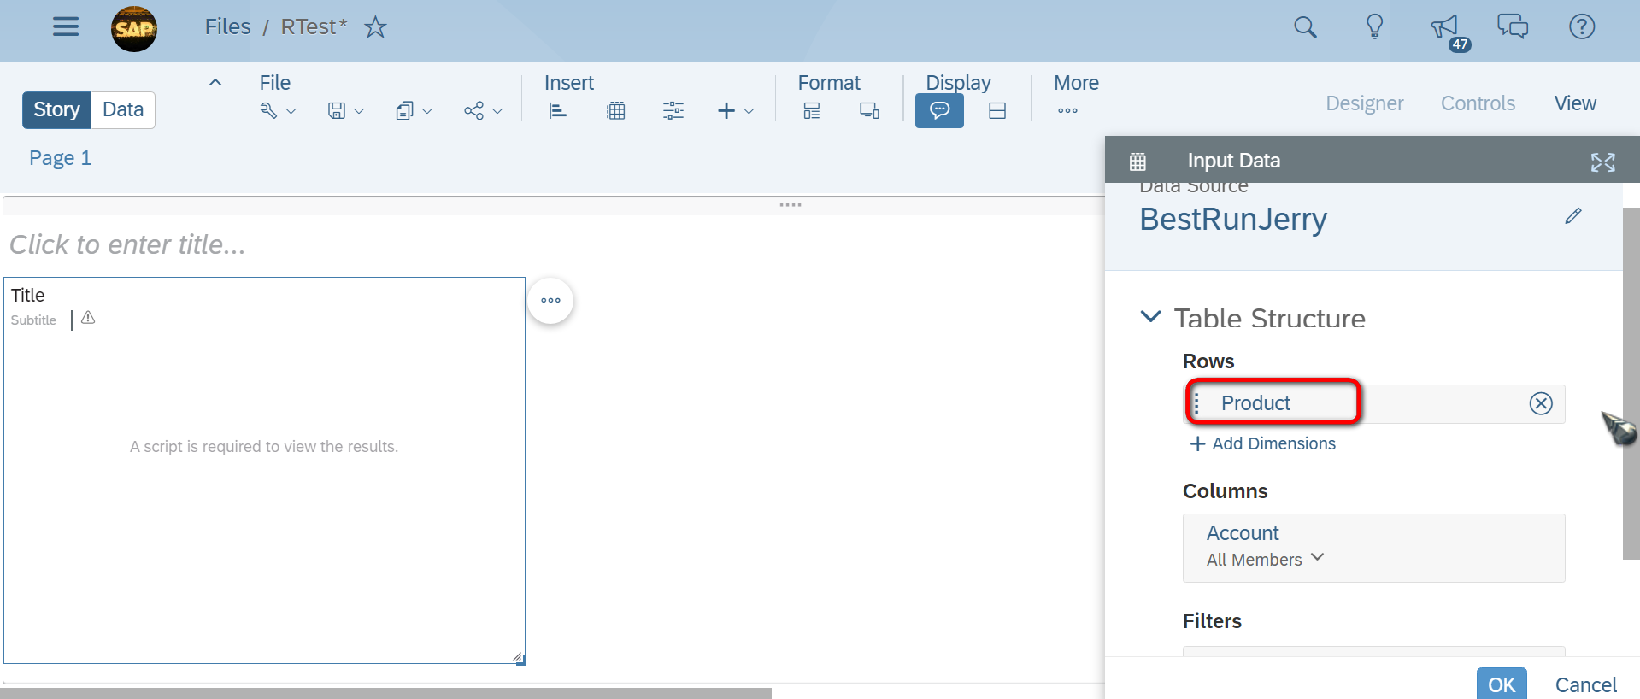Expand the copy dropdown arrow
The height and width of the screenshot is (699, 1640).
427,111
